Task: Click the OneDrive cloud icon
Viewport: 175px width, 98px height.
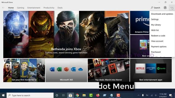Action: tap(80, 69)
